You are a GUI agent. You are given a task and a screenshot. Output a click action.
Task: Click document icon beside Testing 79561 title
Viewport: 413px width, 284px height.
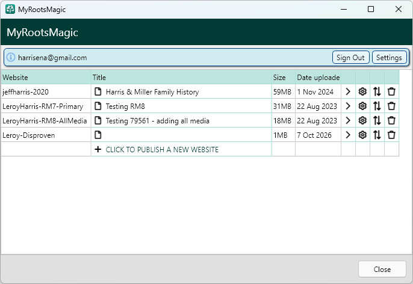(x=98, y=120)
